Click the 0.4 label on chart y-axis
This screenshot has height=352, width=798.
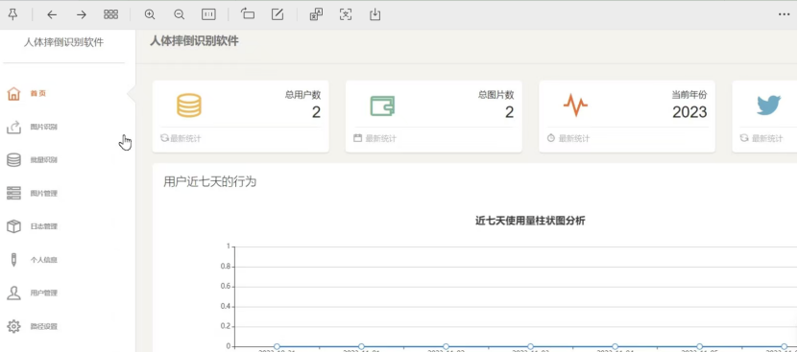point(226,307)
